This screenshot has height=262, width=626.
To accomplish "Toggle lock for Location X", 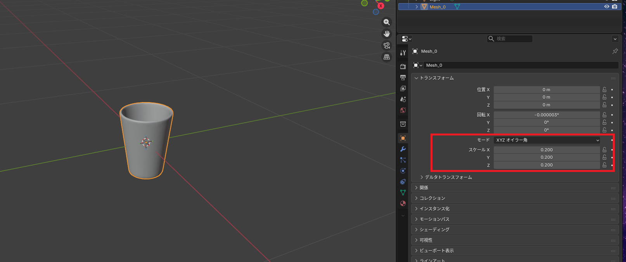I will click(x=604, y=90).
